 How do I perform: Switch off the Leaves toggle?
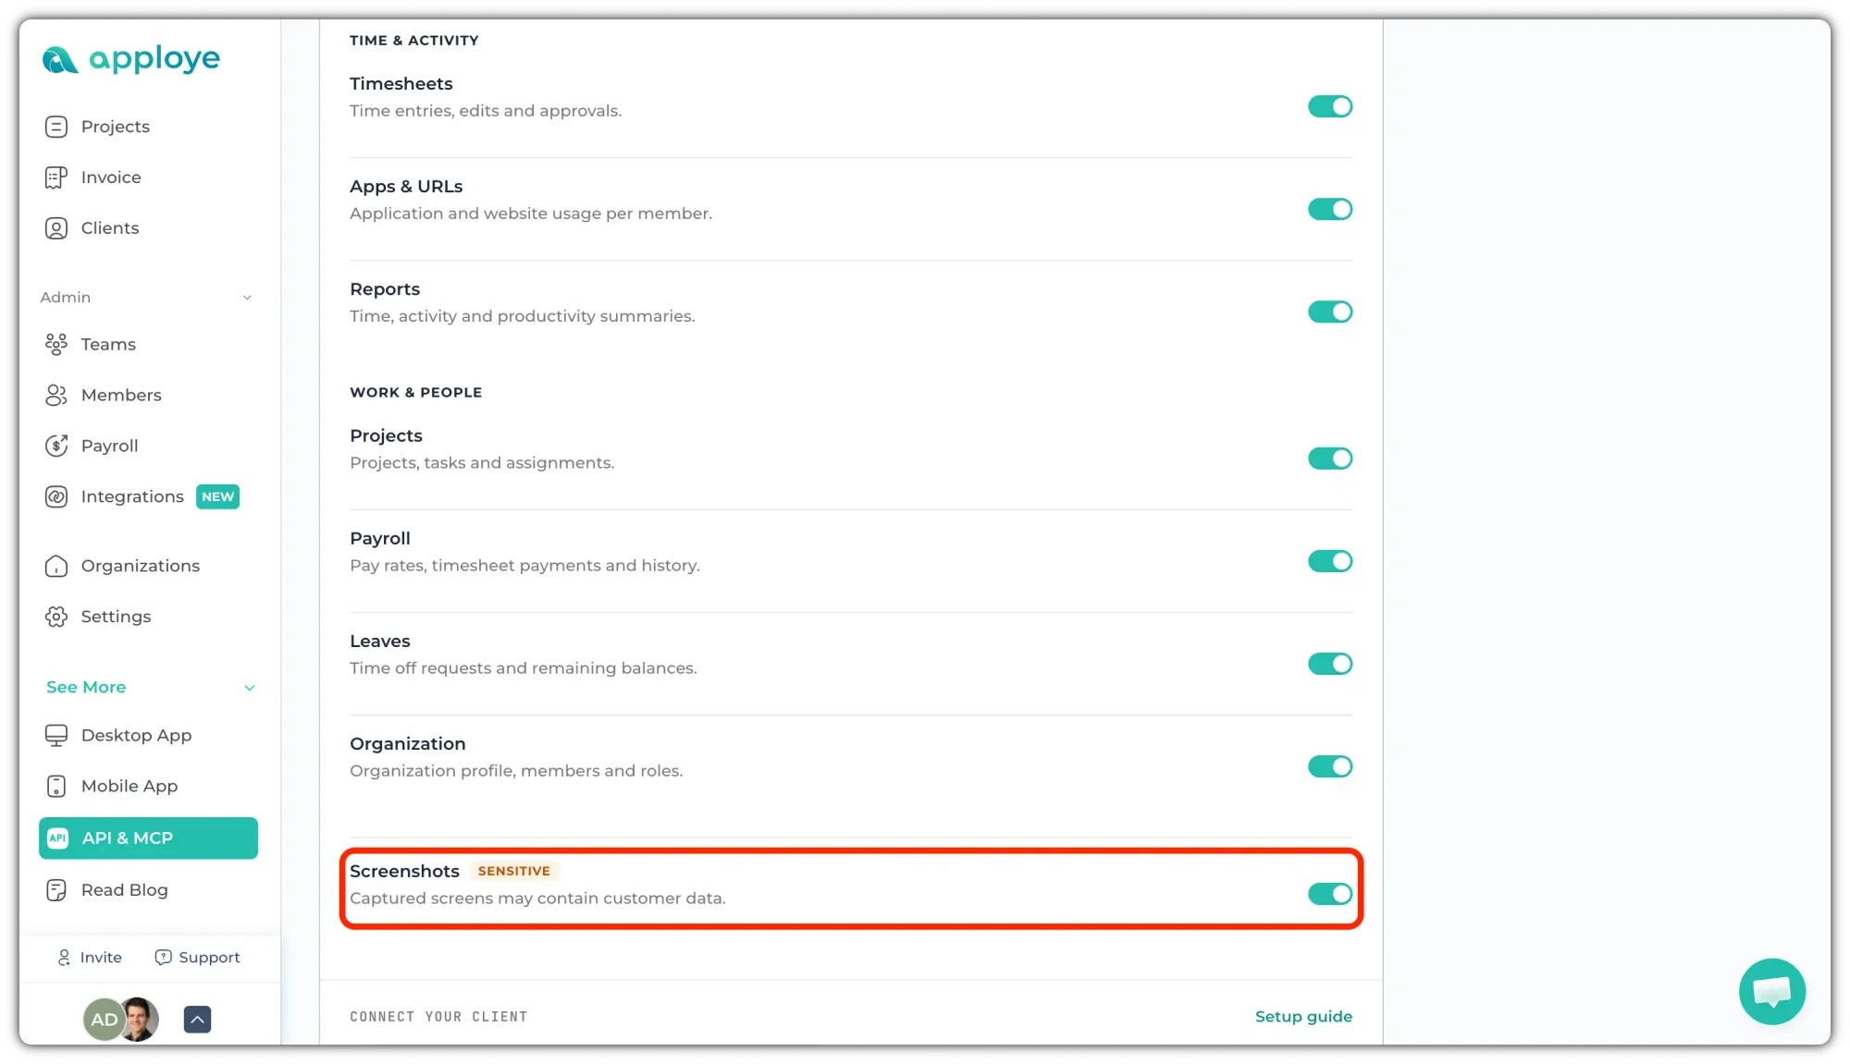pyautogui.click(x=1330, y=664)
